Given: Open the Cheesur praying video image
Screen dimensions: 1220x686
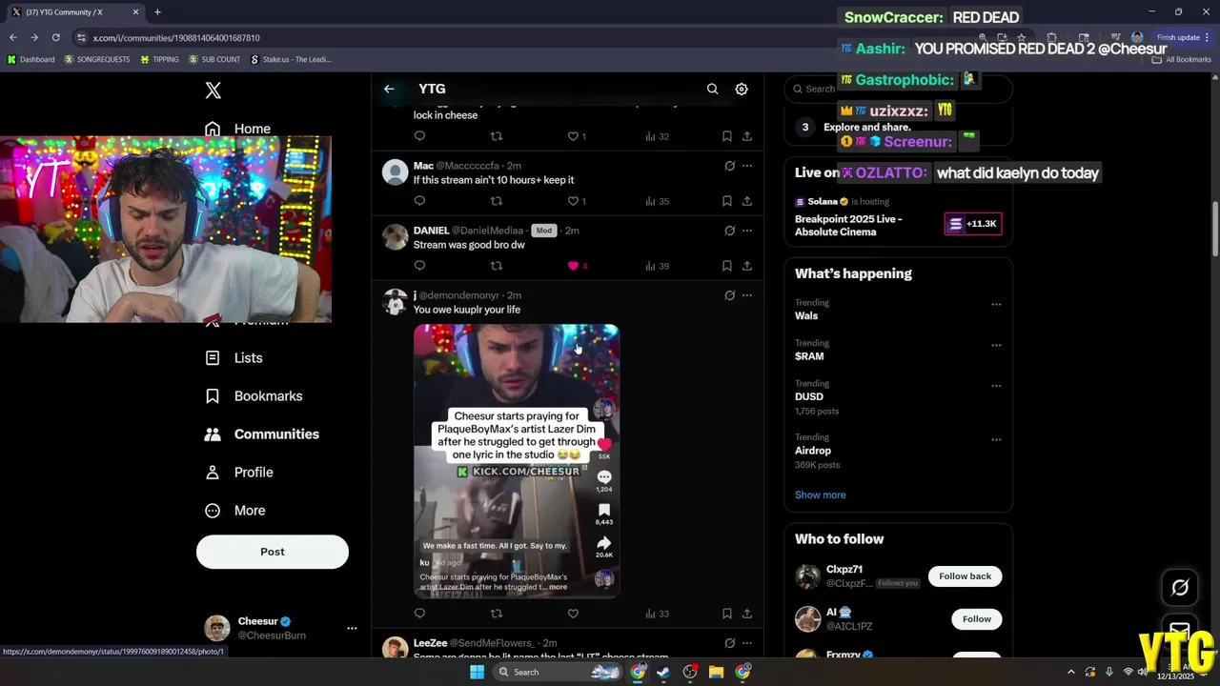Looking at the screenshot, I should pos(517,461).
